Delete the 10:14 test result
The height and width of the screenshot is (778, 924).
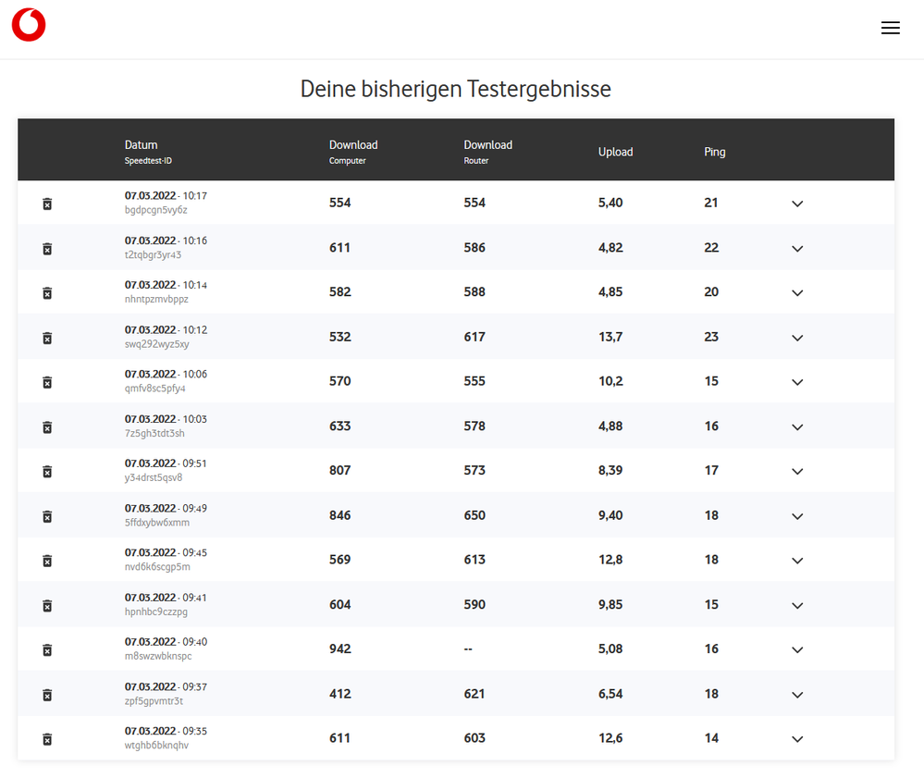pos(48,293)
